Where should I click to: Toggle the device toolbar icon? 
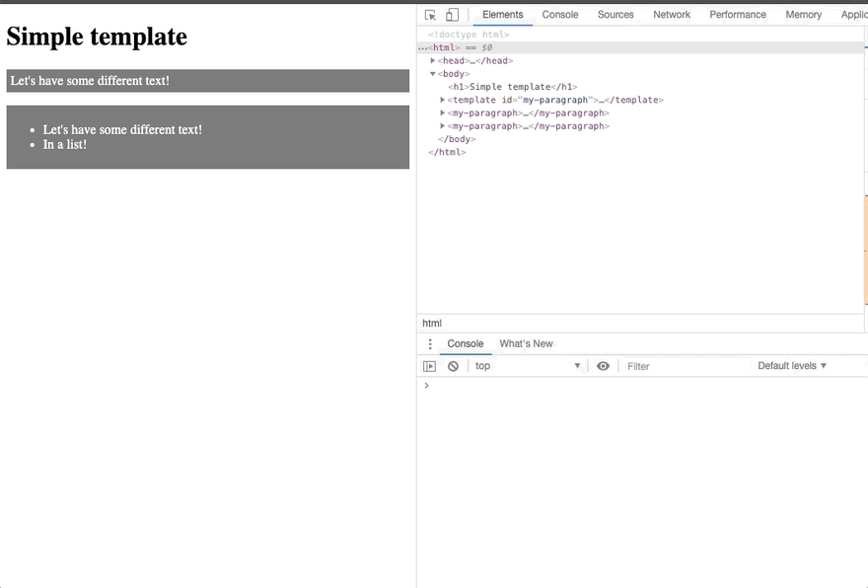click(x=453, y=15)
